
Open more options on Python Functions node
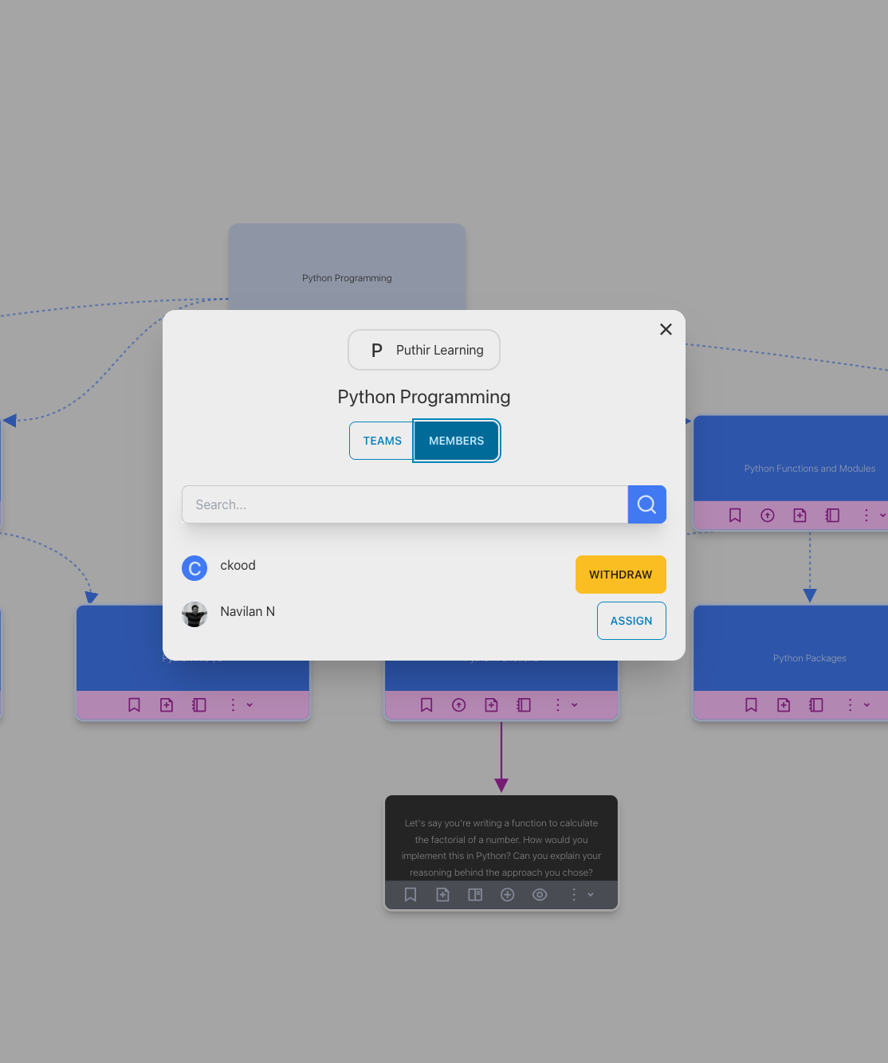tap(866, 516)
